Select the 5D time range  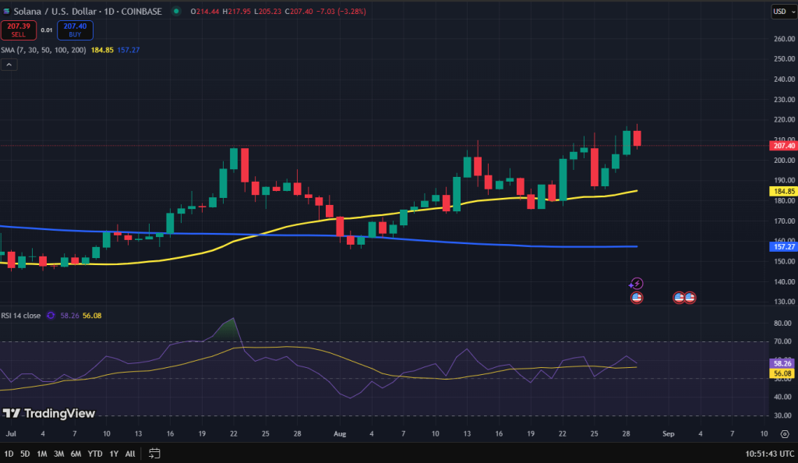tap(25, 454)
